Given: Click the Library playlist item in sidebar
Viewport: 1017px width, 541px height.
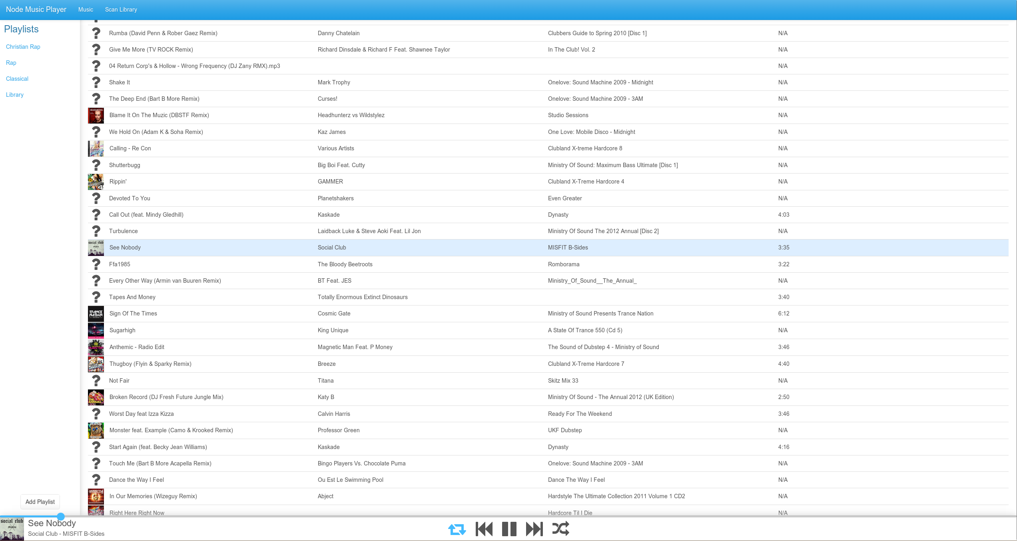Looking at the screenshot, I should [15, 94].
